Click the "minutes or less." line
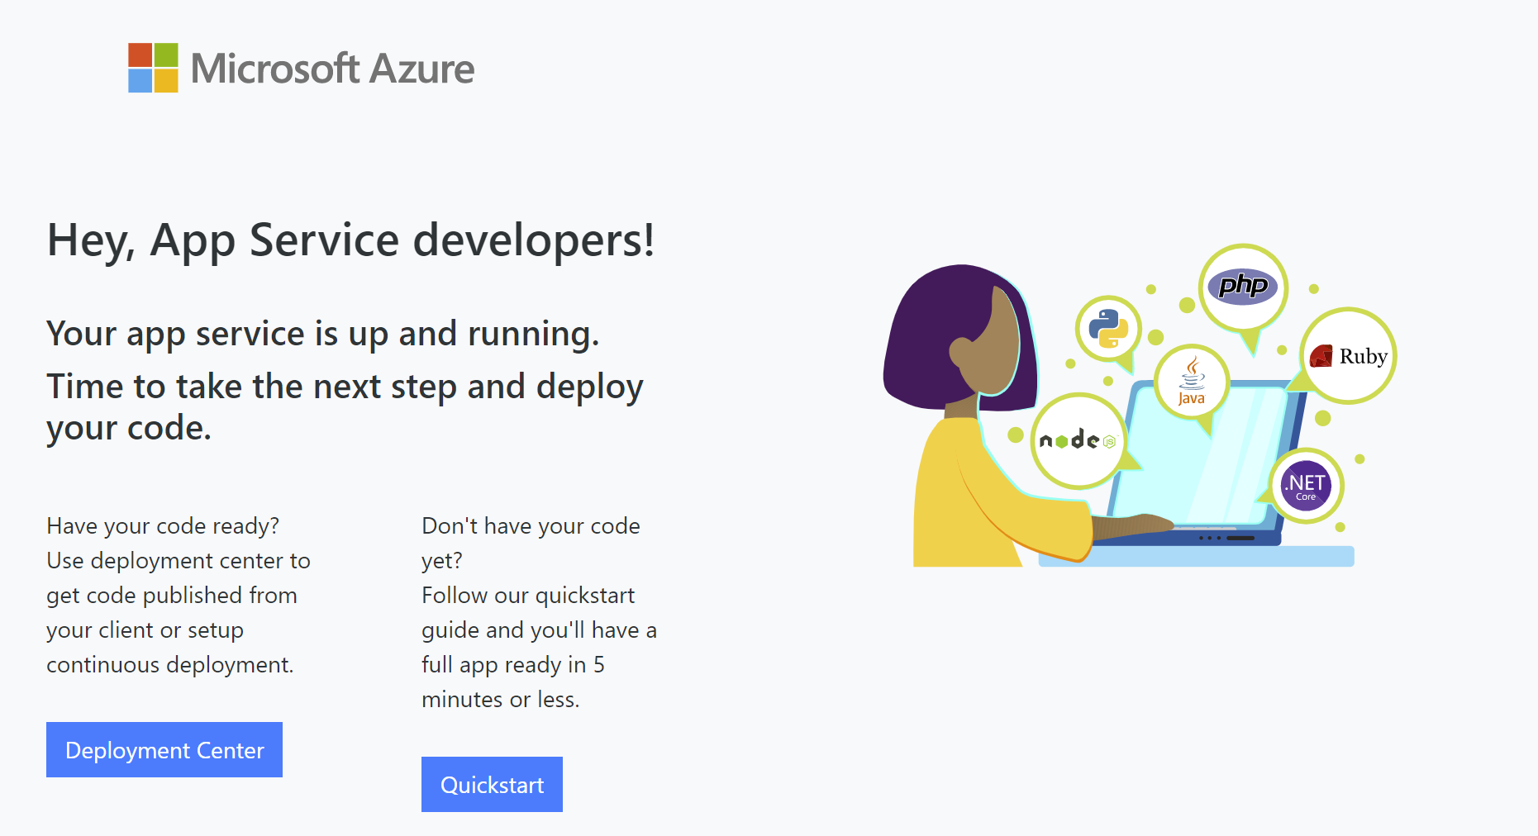The height and width of the screenshot is (836, 1538). tap(501, 700)
